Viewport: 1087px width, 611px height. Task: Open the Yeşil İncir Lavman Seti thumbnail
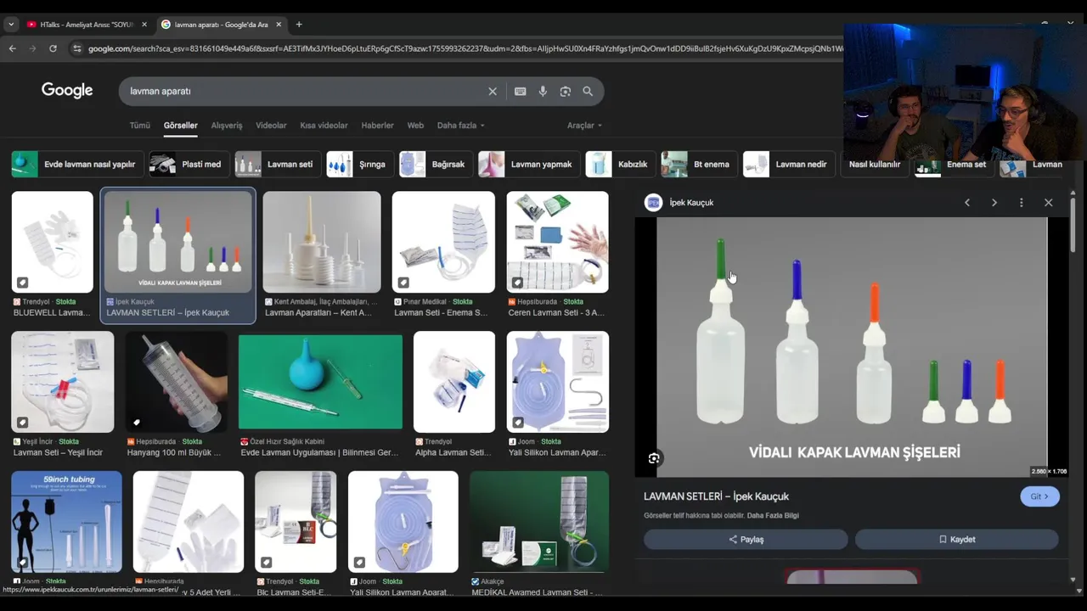coord(62,382)
